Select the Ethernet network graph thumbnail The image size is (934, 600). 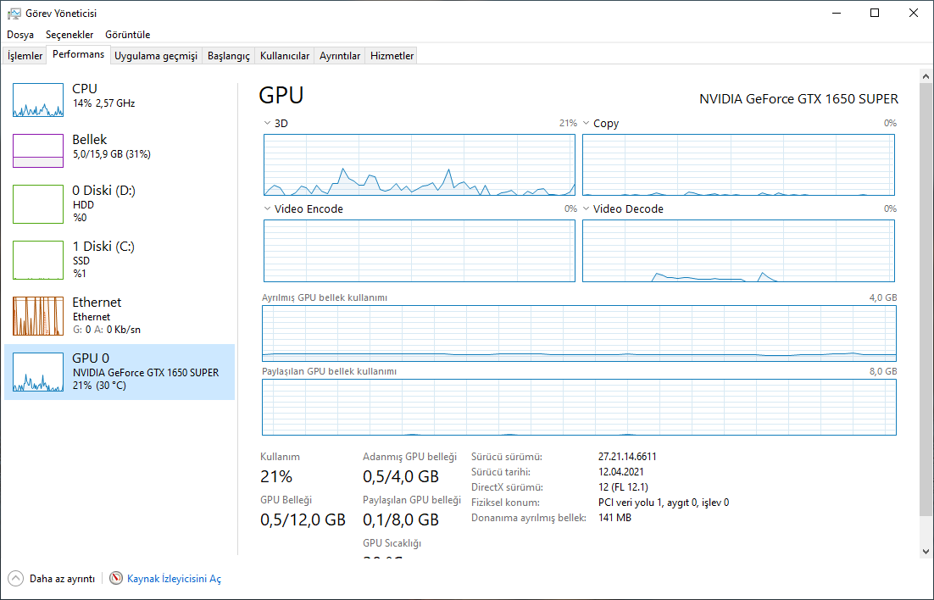tap(38, 316)
